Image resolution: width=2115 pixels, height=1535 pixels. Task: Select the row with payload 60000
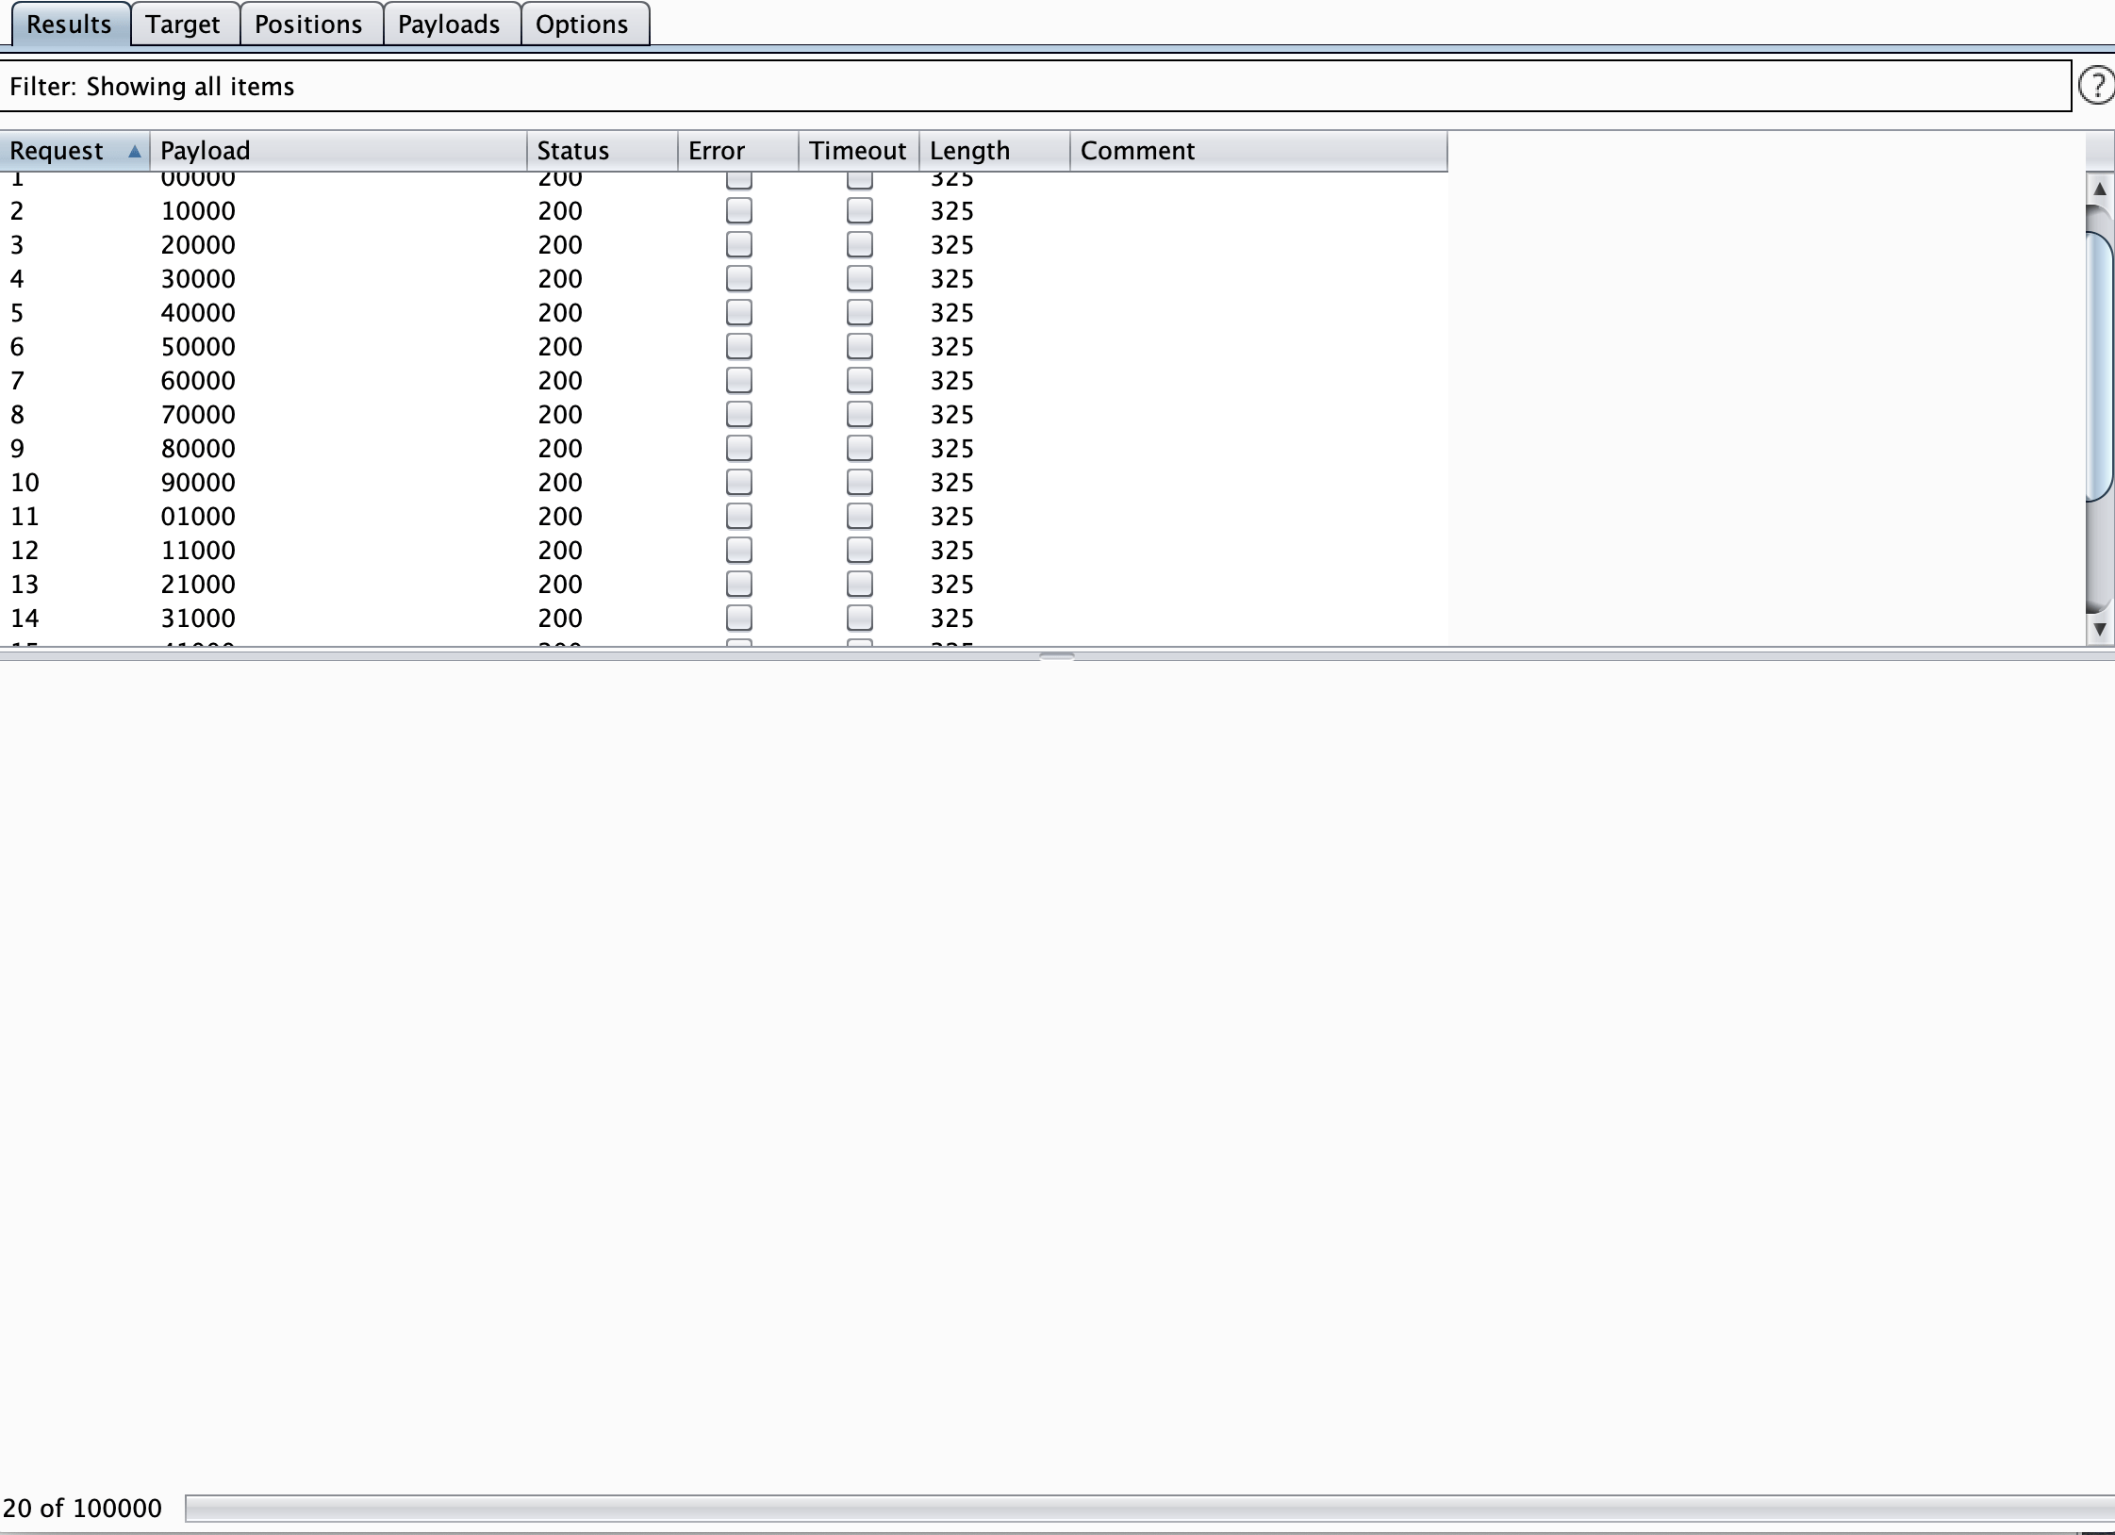[198, 380]
